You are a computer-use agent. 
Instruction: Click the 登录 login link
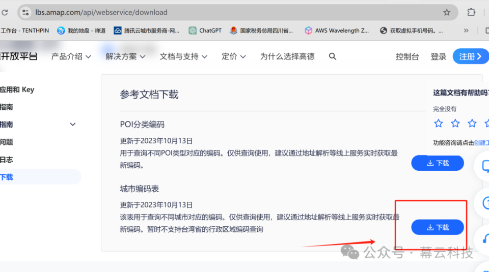tap(438, 56)
